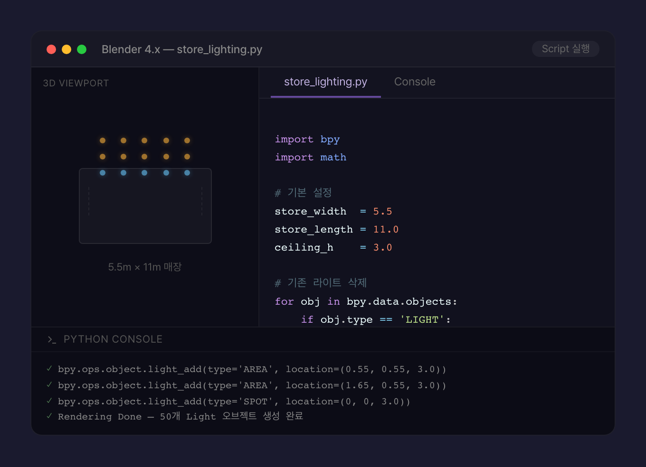
Task: Click the Script 실행 button
Action: 565,49
